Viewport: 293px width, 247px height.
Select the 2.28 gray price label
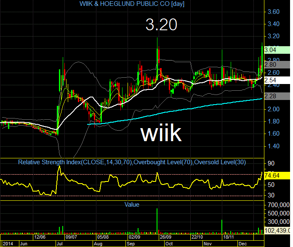(x=277, y=96)
